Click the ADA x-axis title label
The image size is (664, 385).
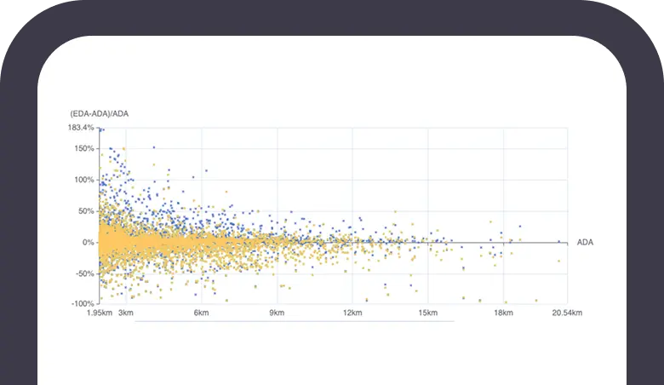coord(585,243)
